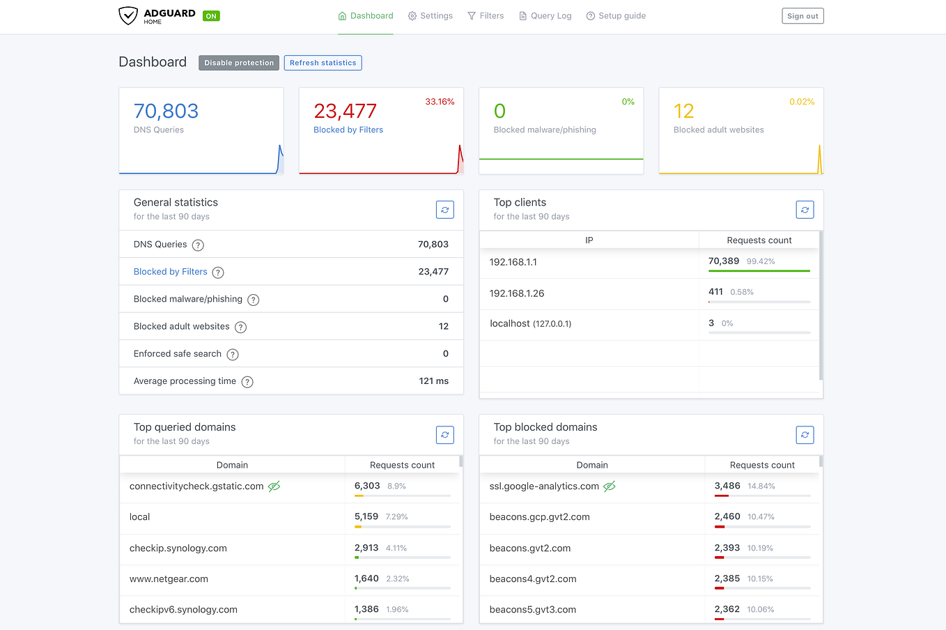Click the green ON status badge
The image size is (946, 630).
click(211, 16)
